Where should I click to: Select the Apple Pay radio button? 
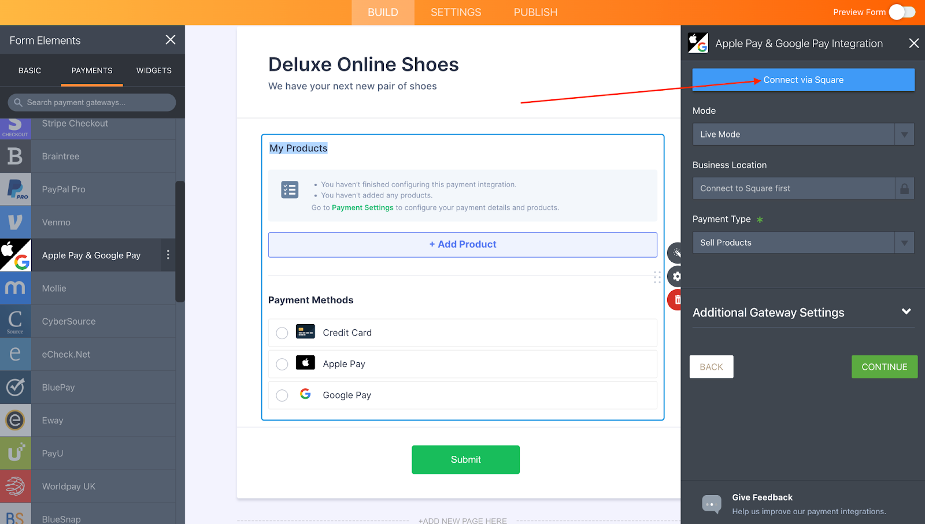click(x=282, y=364)
